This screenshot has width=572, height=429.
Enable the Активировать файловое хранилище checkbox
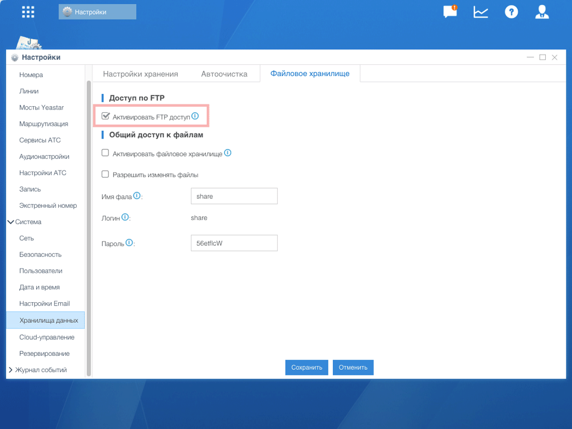click(x=105, y=153)
